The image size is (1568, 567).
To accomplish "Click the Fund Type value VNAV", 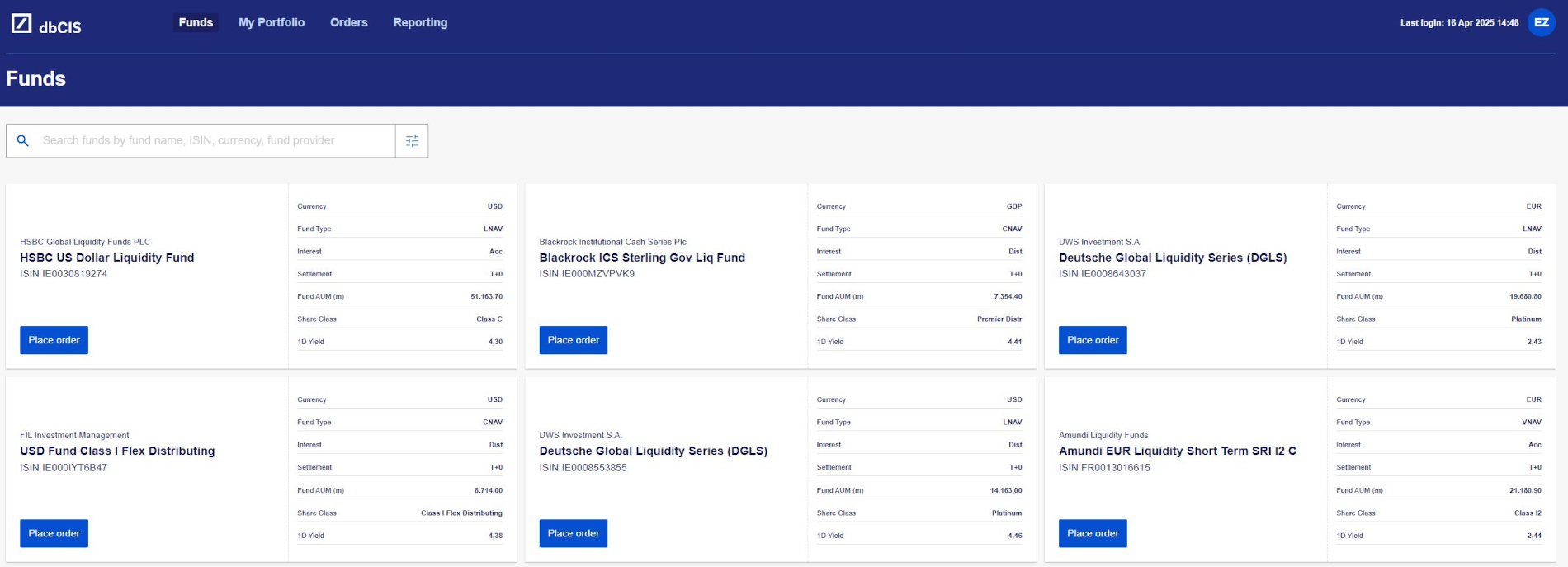I will [x=1532, y=423].
